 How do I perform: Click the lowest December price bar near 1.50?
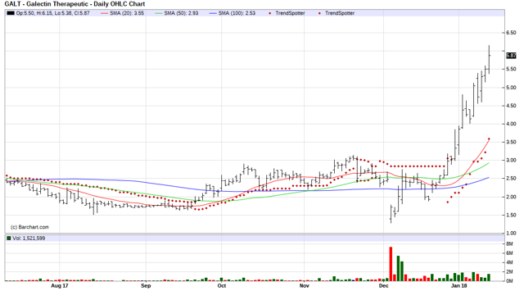click(391, 214)
